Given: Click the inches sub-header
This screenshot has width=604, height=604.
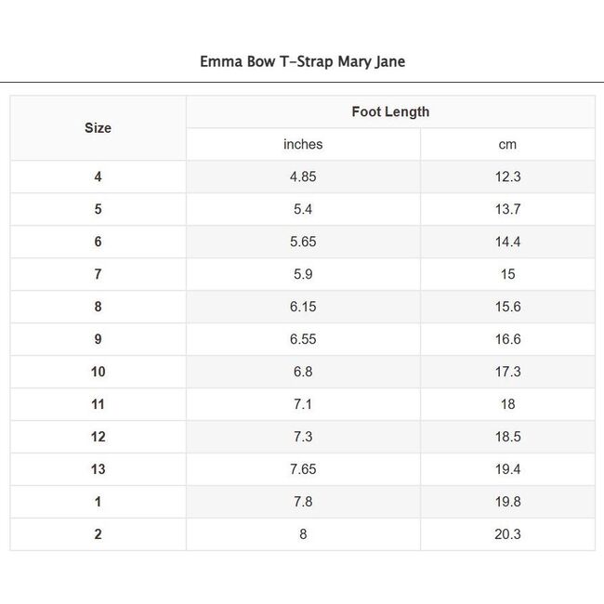Looking at the screenshot, I should 303,144.
